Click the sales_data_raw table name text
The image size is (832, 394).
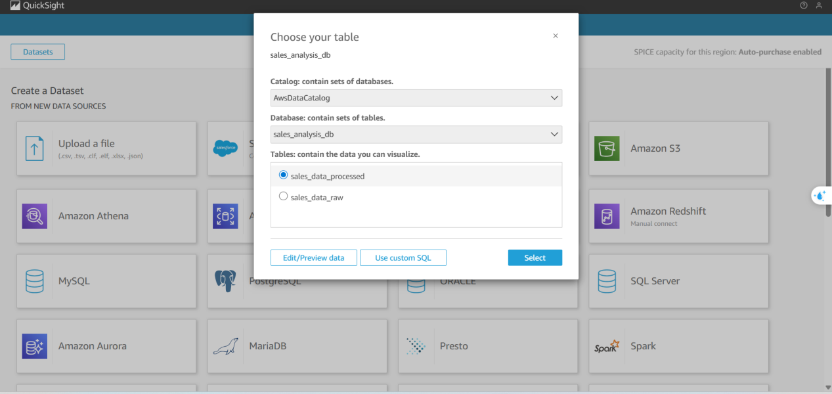click(x=317, y=197)
